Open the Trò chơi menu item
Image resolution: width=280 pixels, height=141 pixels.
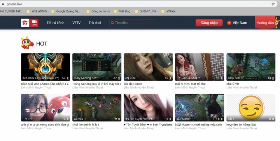coord(95,23)
